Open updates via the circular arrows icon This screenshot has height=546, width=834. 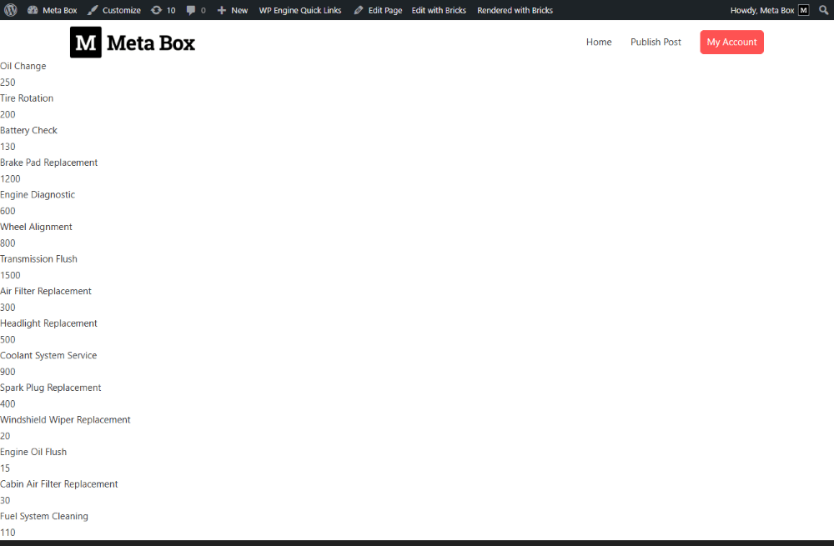(x=158, y=10)
